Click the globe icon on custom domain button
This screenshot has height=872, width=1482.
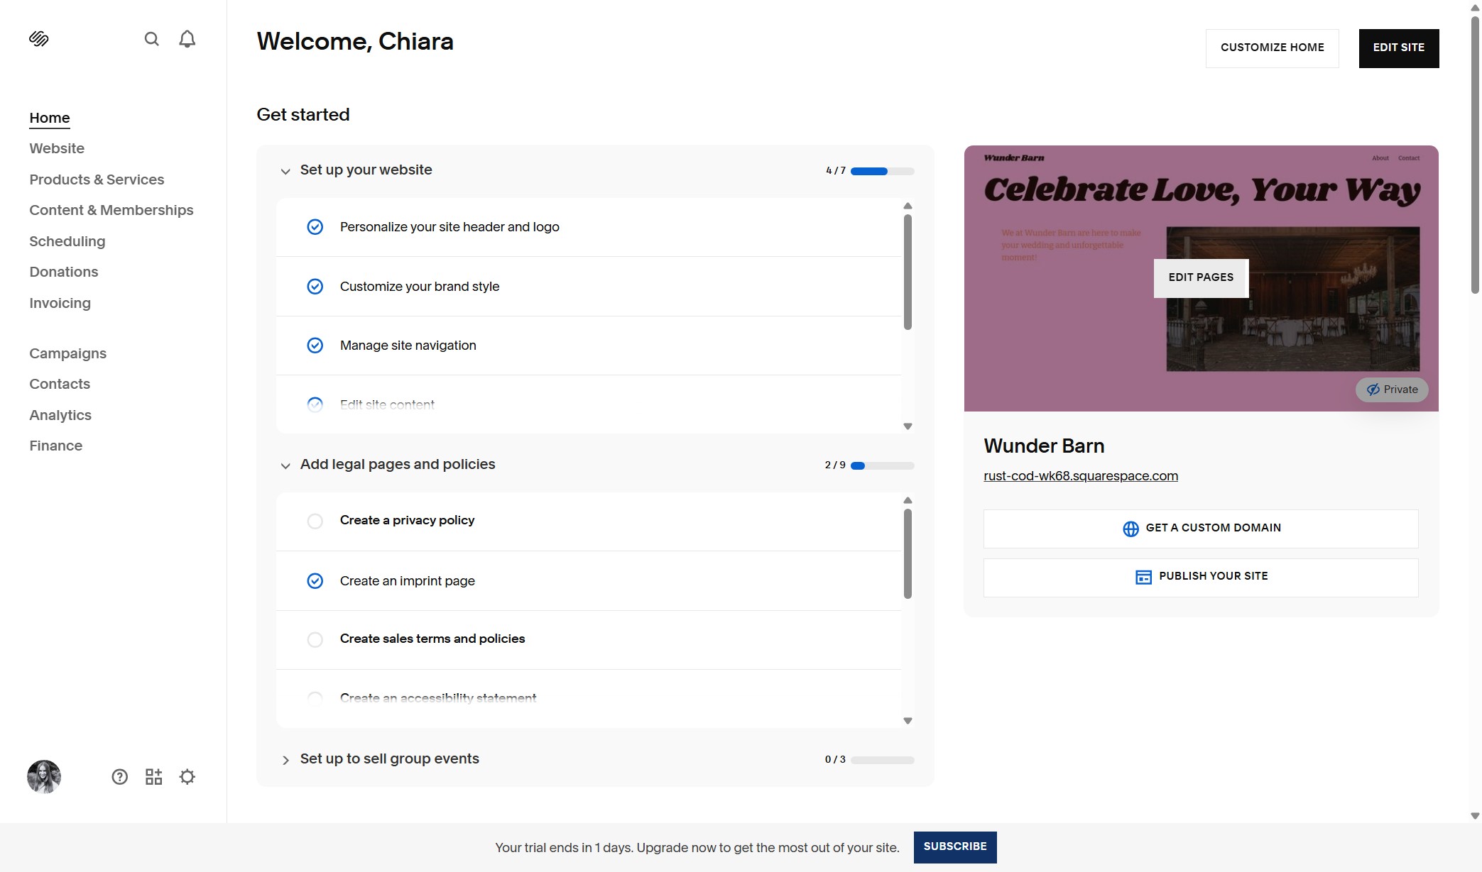(1130, 529)
